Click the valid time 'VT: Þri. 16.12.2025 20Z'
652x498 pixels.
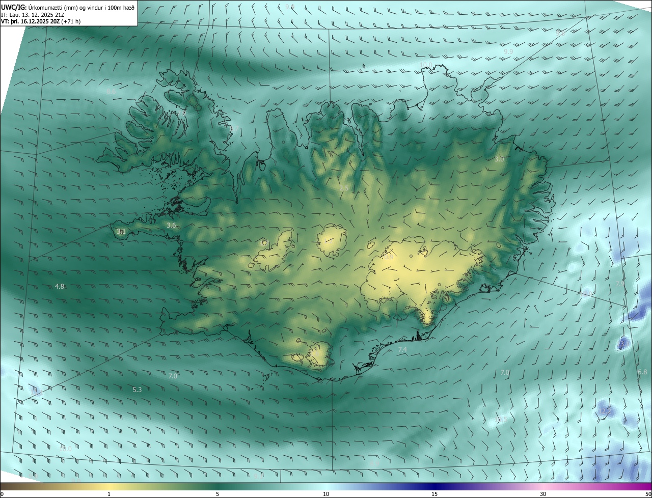30,21
